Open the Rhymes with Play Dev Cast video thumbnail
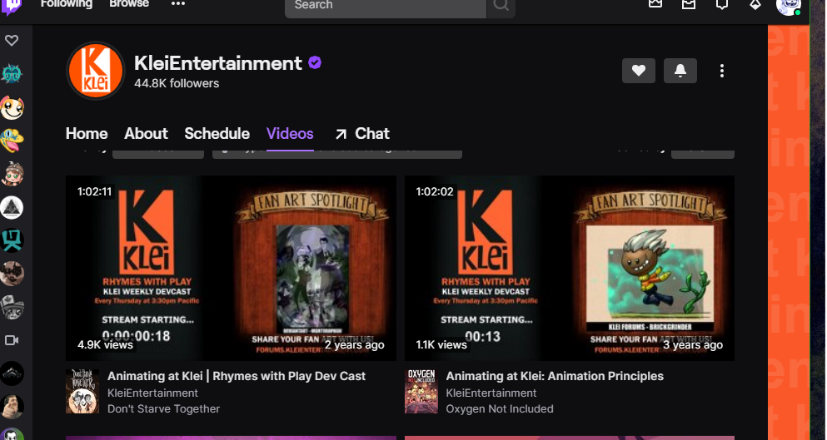Image resolution: width=827 pixels, height=440 pixels. tap(231, 268)
